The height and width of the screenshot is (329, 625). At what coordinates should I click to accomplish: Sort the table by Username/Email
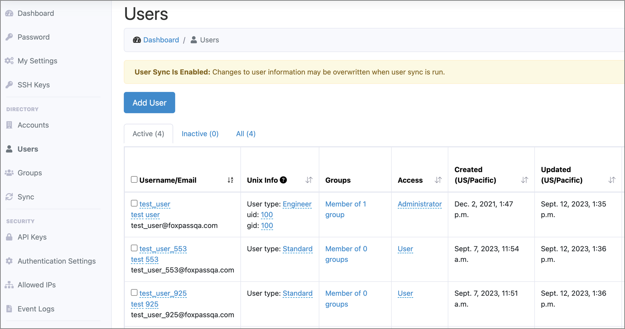(x=230, y=180)
